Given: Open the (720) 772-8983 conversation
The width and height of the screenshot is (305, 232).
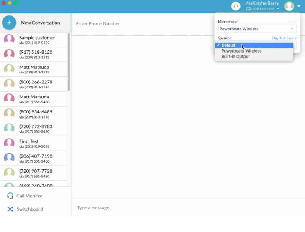Looking at the screenshot, I should (x=33, y=129).
